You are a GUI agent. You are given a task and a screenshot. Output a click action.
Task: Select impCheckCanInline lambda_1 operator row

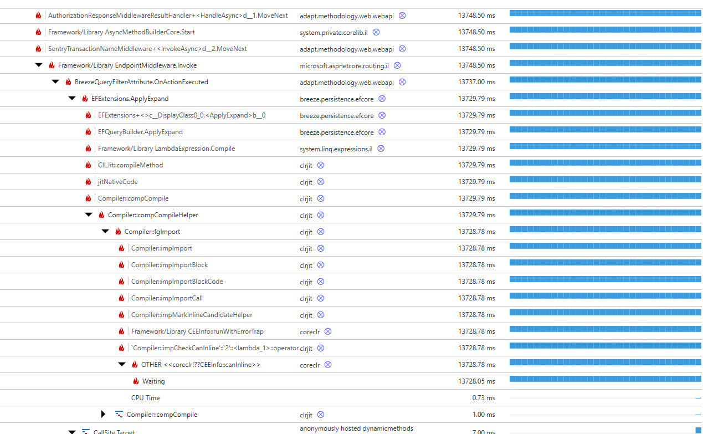[351, 348]
